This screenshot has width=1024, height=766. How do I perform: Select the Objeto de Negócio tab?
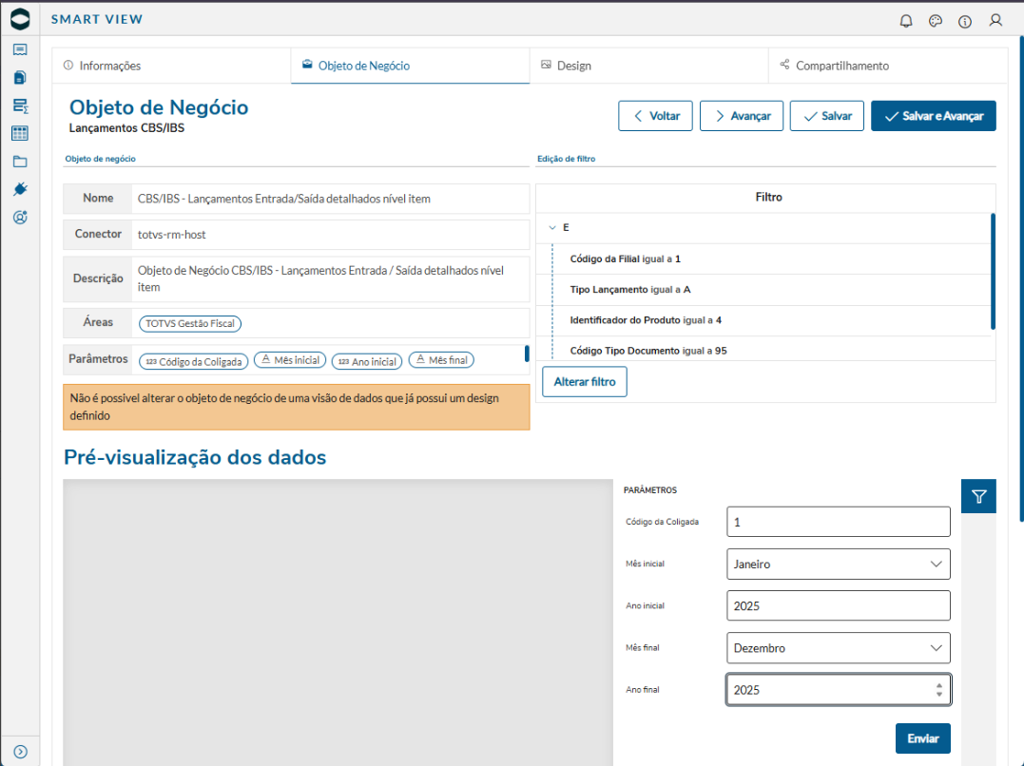click(x=410, y=66)
